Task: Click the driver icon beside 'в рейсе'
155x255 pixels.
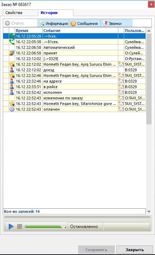Action: (12, 87)
